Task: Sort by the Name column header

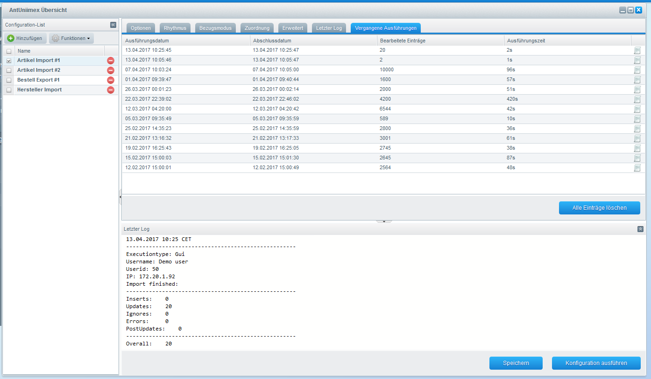Action: click(59, 51)
